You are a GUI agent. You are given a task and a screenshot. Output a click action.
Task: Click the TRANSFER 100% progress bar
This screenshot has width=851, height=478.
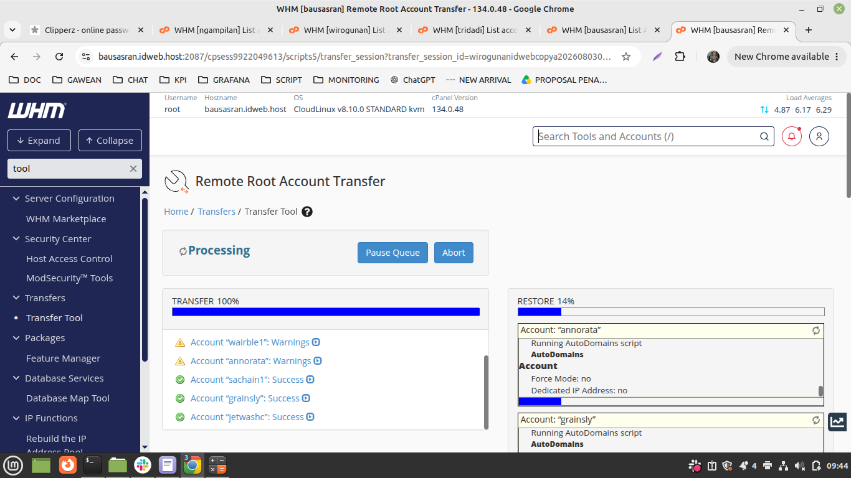point(326,312)
